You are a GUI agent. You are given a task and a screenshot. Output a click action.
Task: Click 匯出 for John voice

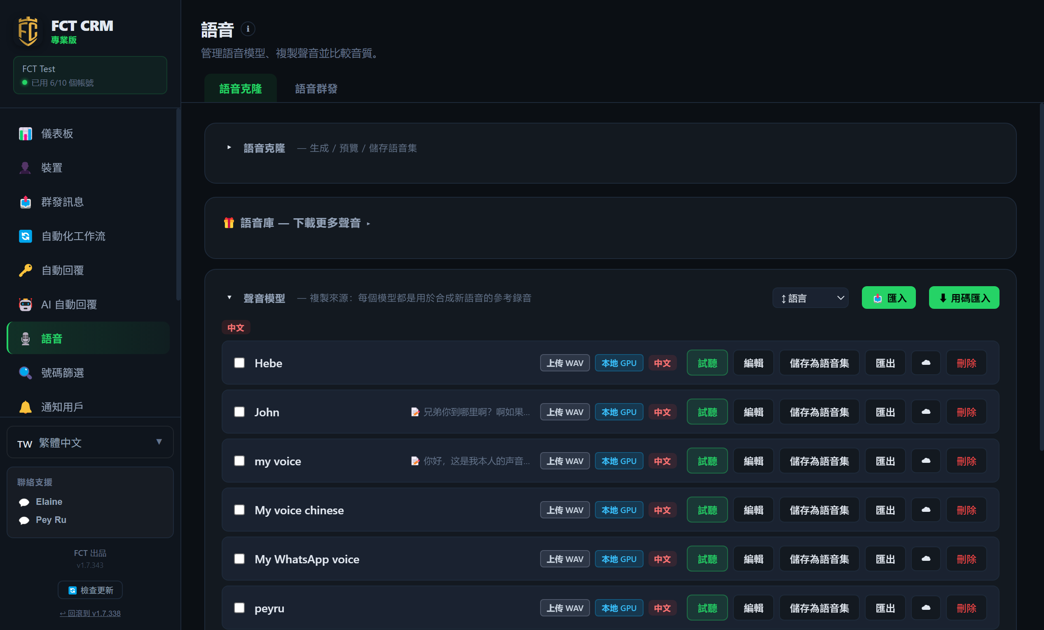click(885, 412)
